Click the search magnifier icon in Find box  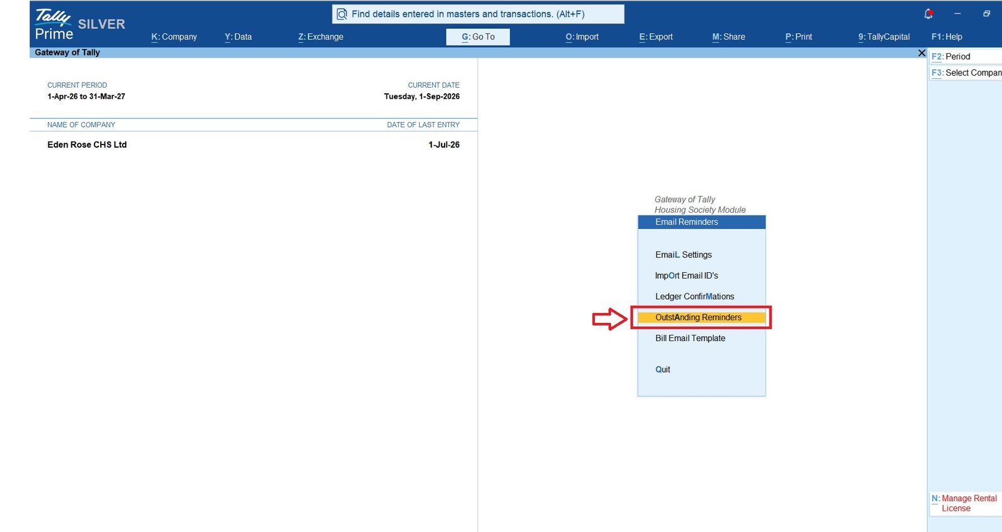coord(342,14)
